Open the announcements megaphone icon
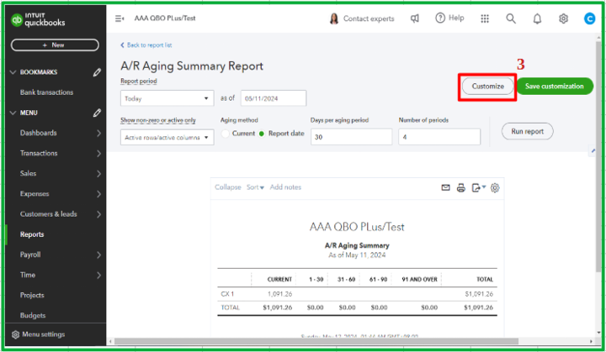Screen dimensions: 606x352 (x=415, y=18)
